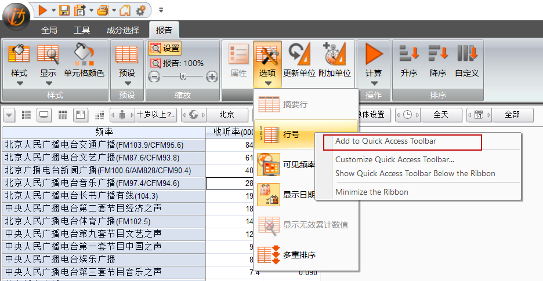Expand the 样式 style dropdown arrow

click(19, 83)
